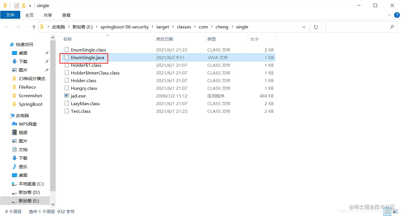Open pinned 图片 under quick access
The width and height of the screenshot is (401, 216).
tap(23, 70)
